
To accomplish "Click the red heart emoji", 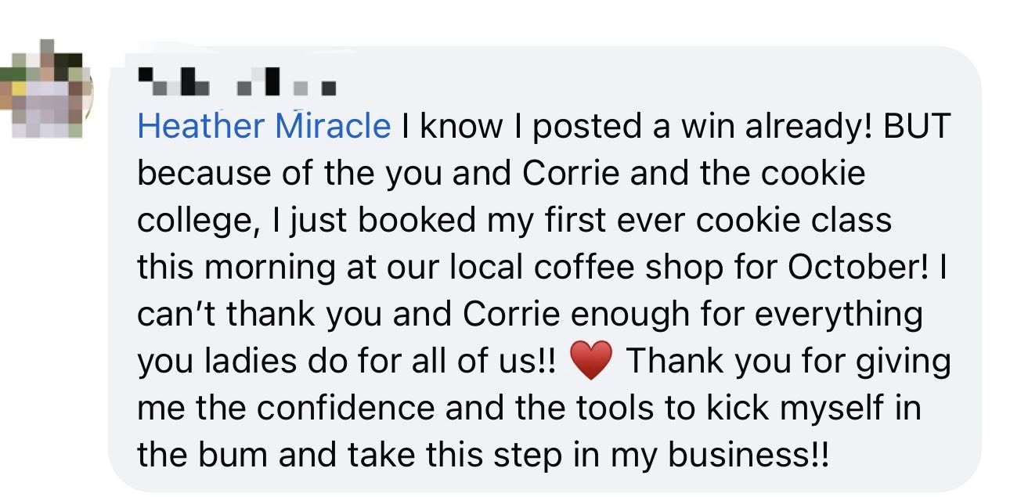I will click(591, 362).
